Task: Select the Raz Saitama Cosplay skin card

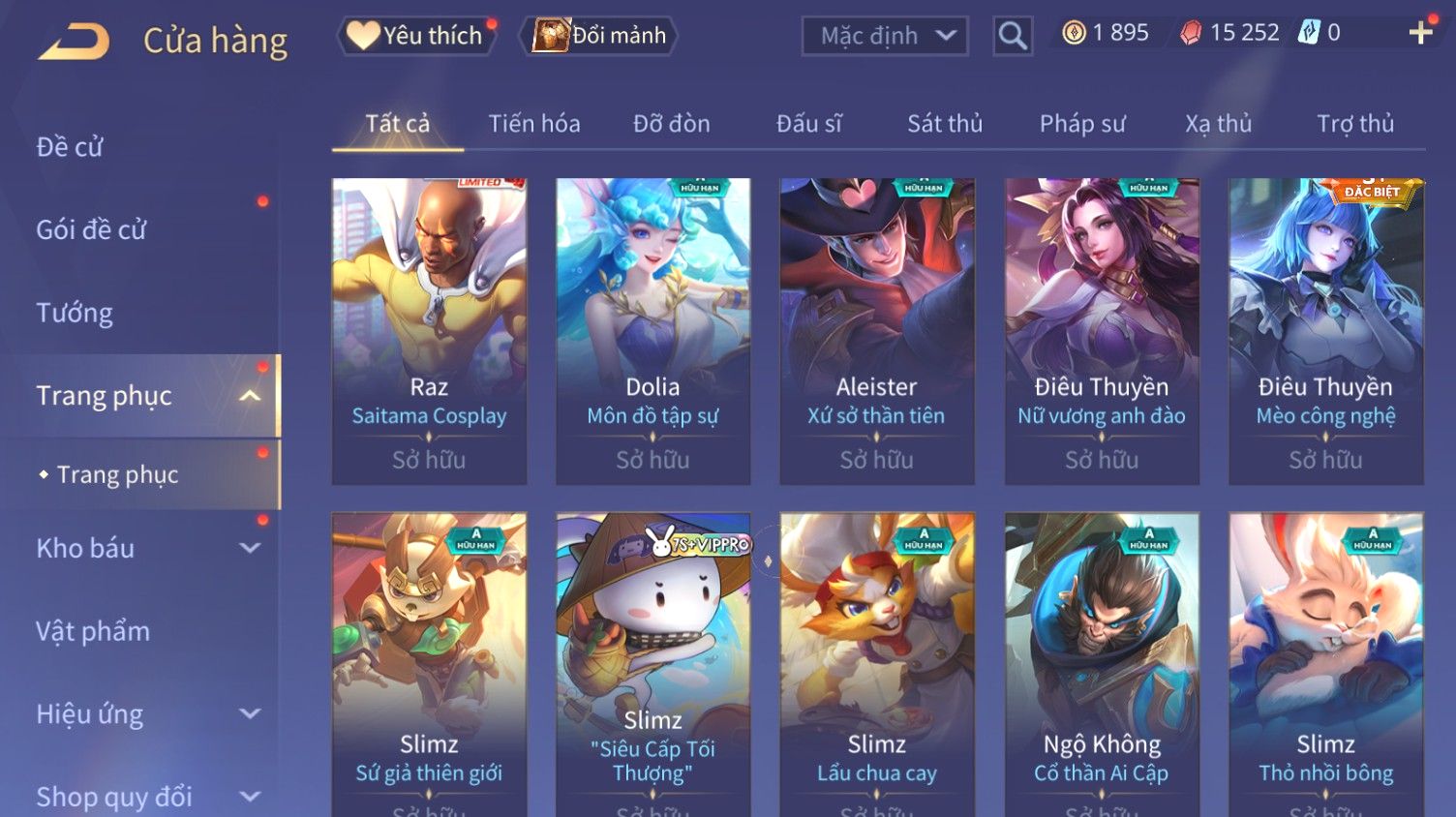Action: point(429,331)
